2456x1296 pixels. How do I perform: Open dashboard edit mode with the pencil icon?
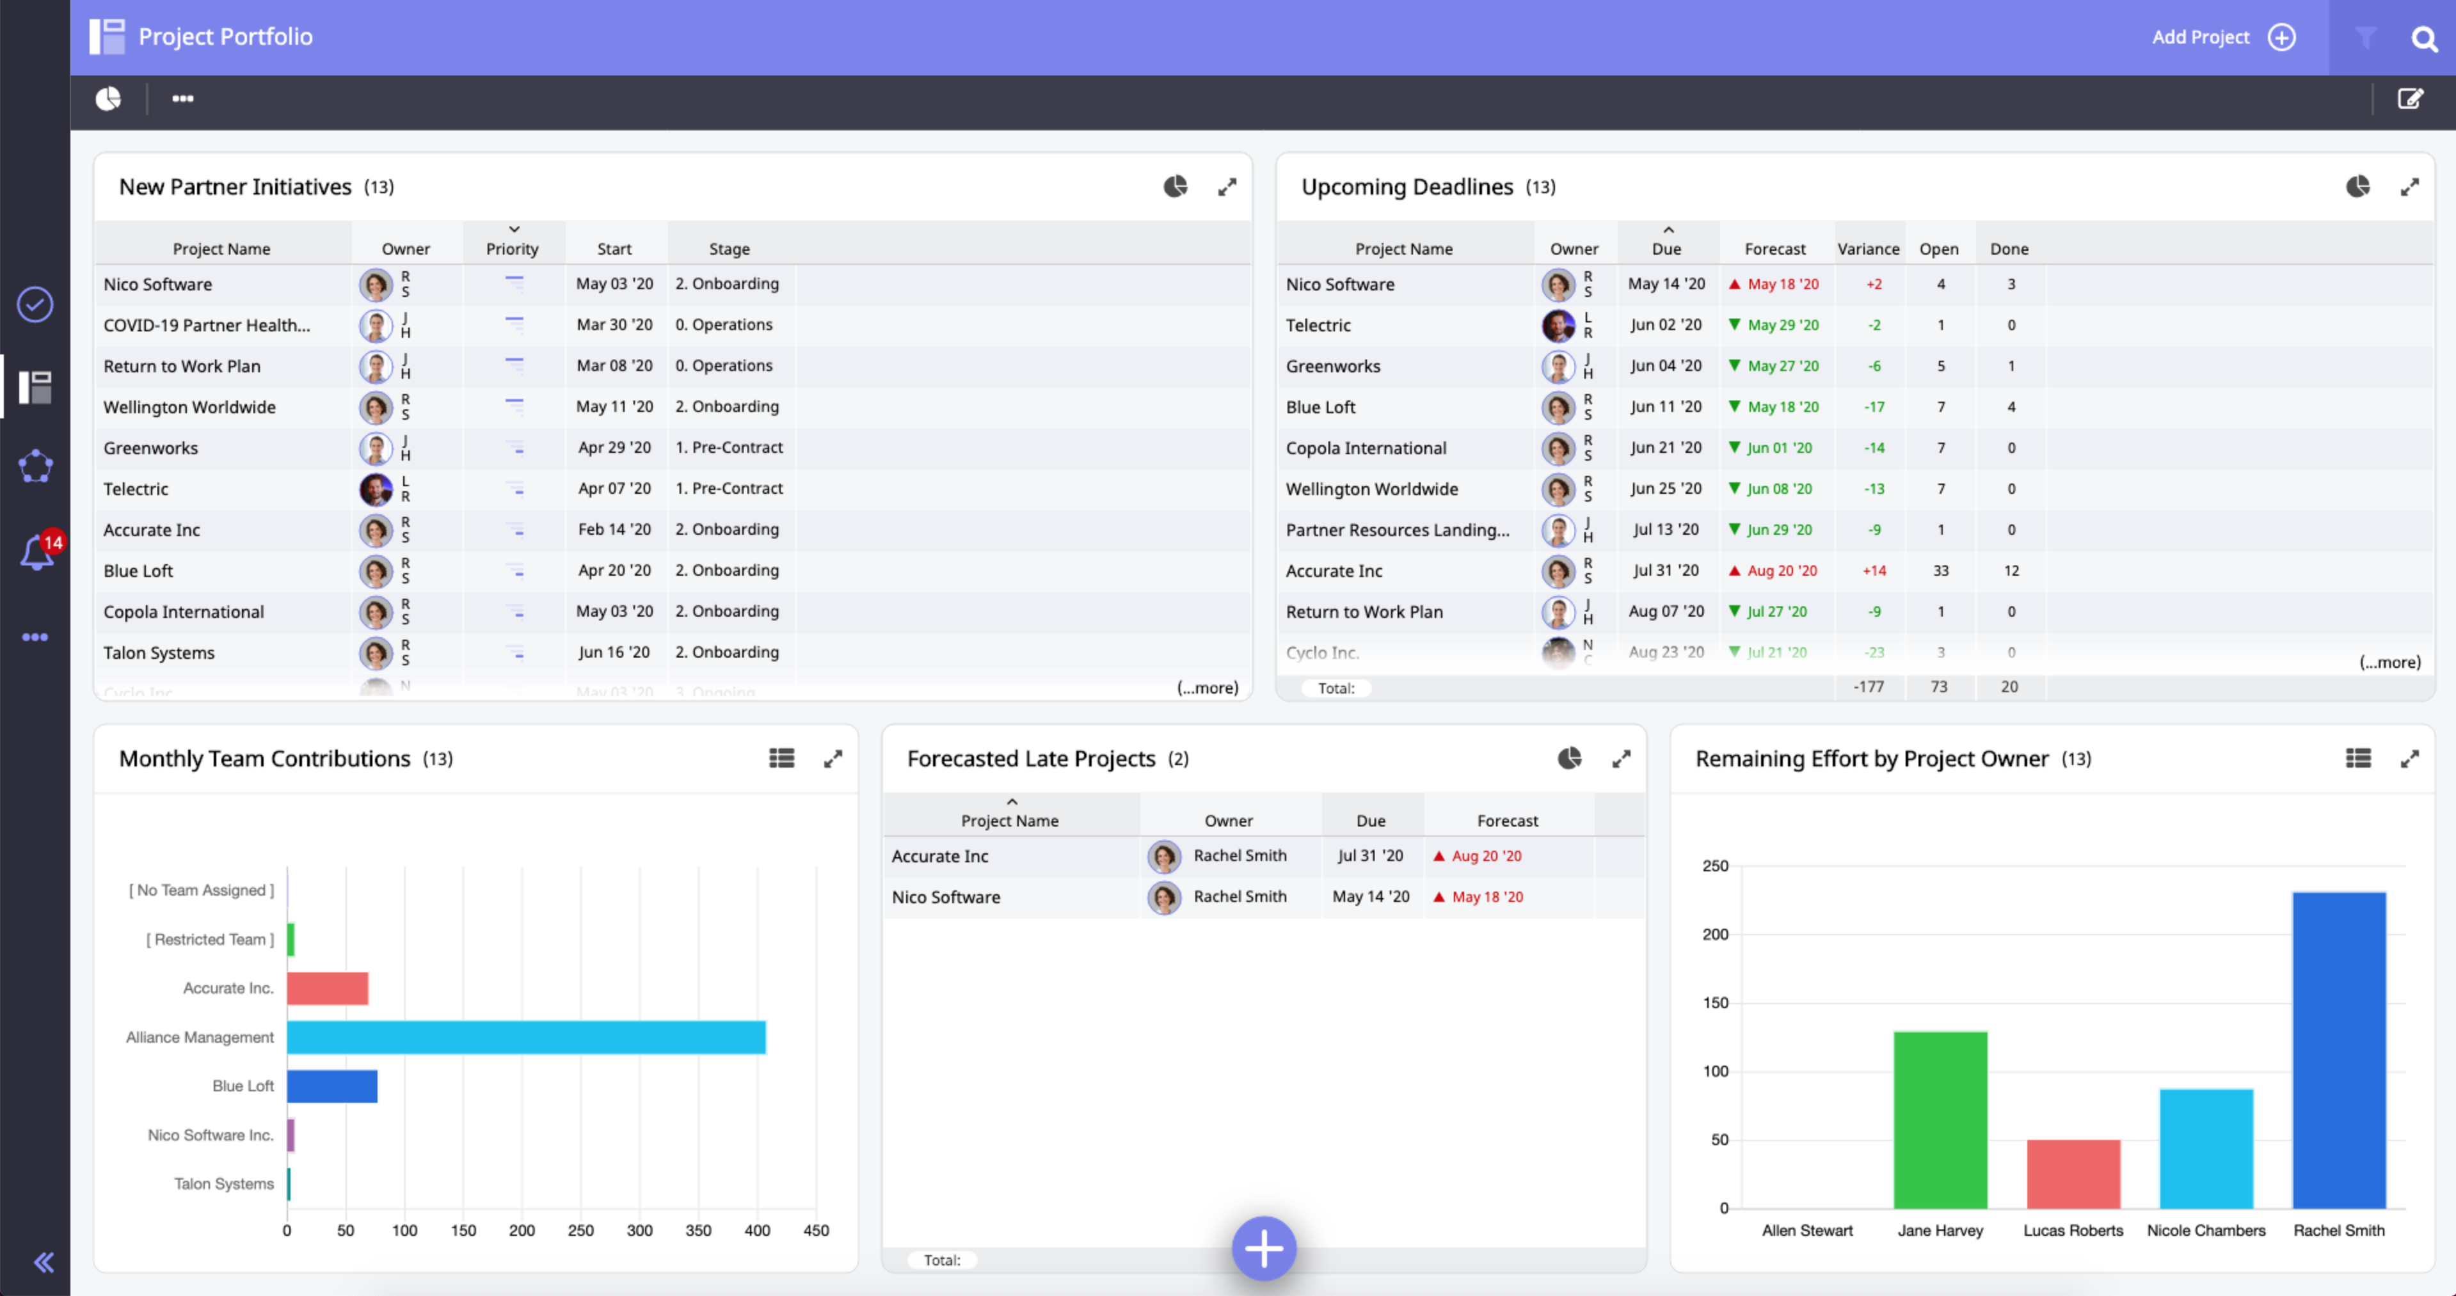click(2412, 98)
